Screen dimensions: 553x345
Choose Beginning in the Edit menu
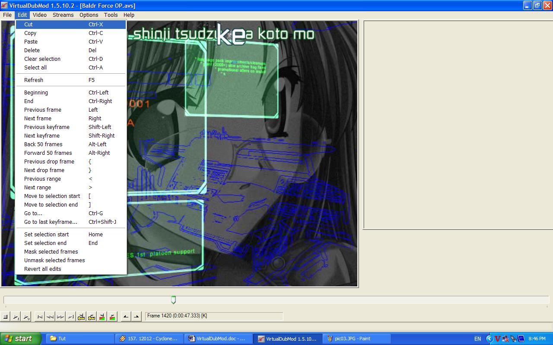71,93
